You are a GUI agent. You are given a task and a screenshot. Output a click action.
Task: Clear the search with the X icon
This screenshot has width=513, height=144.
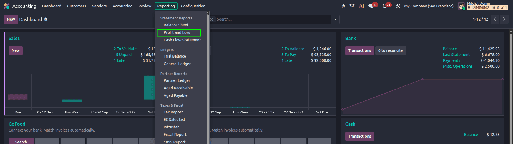click(x=212, y=19)
